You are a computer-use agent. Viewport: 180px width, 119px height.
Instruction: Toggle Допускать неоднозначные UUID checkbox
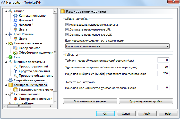pyautogui.click(x=67, y=35)
